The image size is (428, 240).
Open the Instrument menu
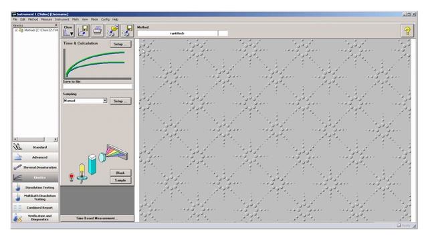62,19
